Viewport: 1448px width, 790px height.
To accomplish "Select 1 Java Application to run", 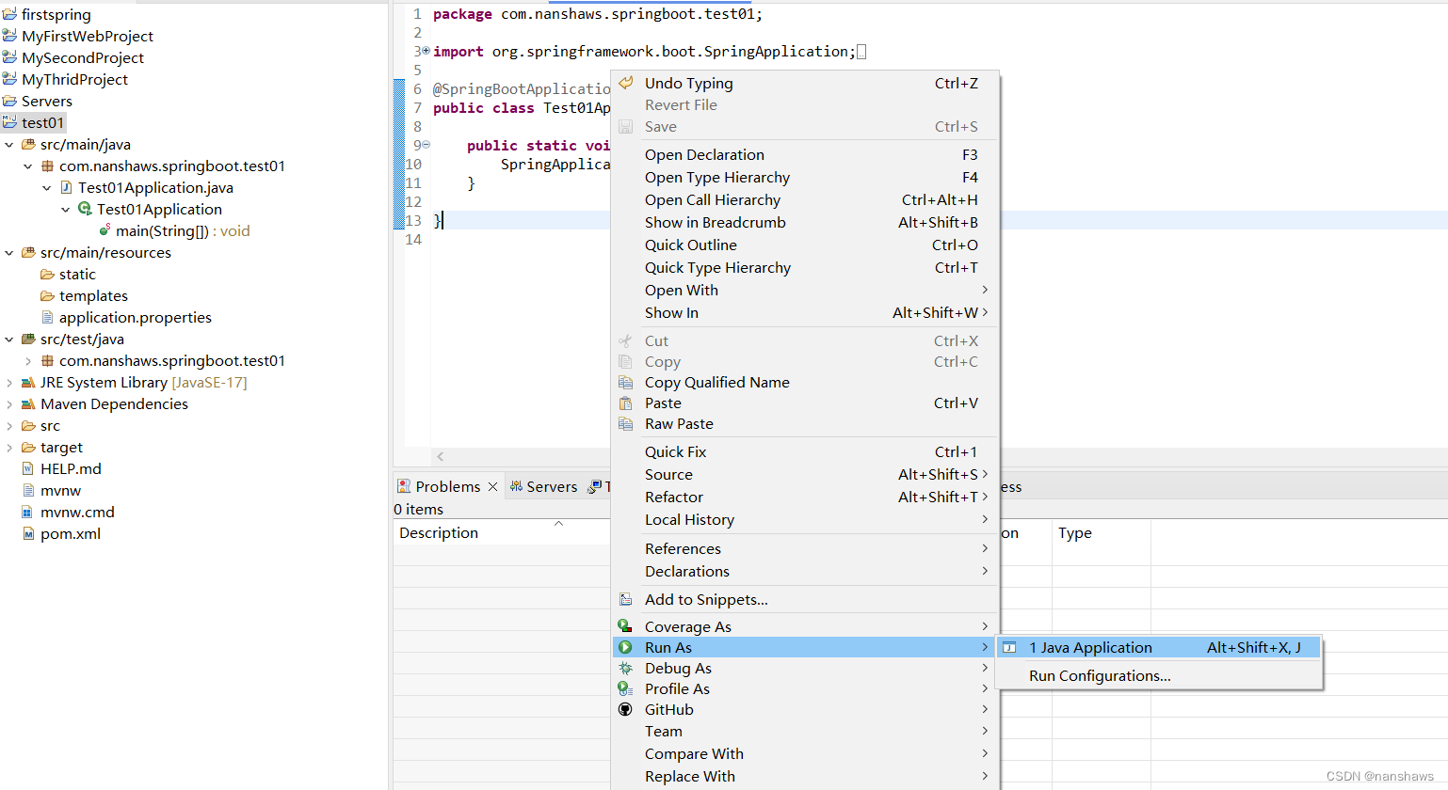I will click(1092, 647).
